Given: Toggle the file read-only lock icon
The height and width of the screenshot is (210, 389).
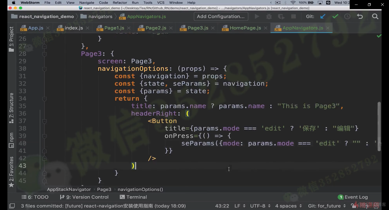Looking at the screenshot, I should [x=353, y=205].
